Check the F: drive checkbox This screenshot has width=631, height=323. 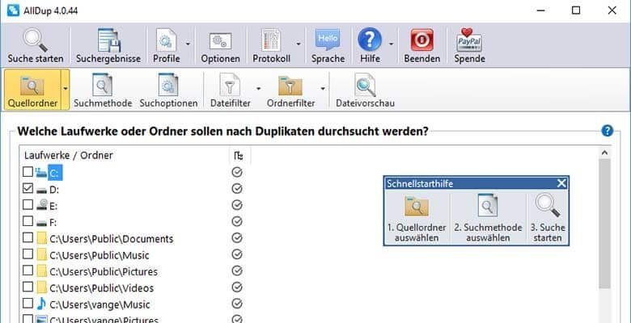(x=28, y=221)
